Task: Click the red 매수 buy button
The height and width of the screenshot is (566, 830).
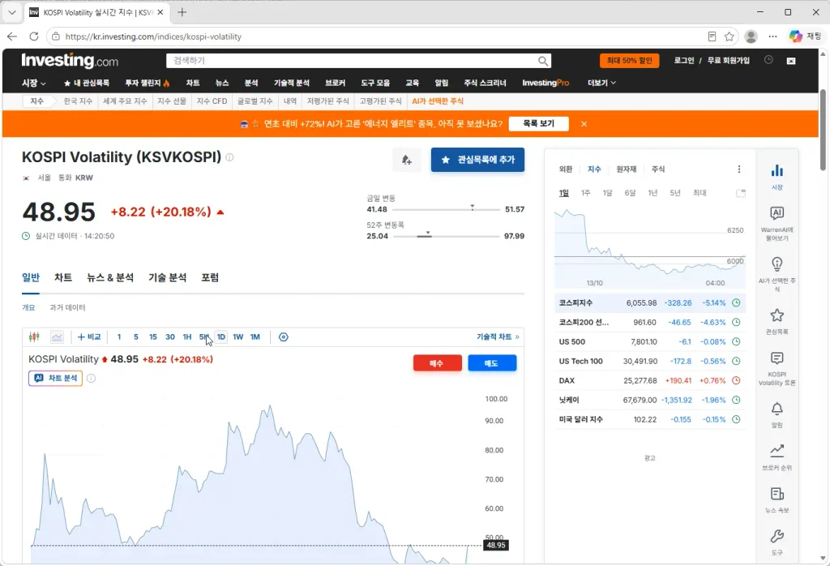Action: [437, 363]
